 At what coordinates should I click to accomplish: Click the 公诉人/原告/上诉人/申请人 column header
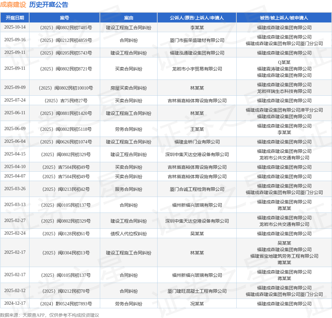tap(197, 18)
